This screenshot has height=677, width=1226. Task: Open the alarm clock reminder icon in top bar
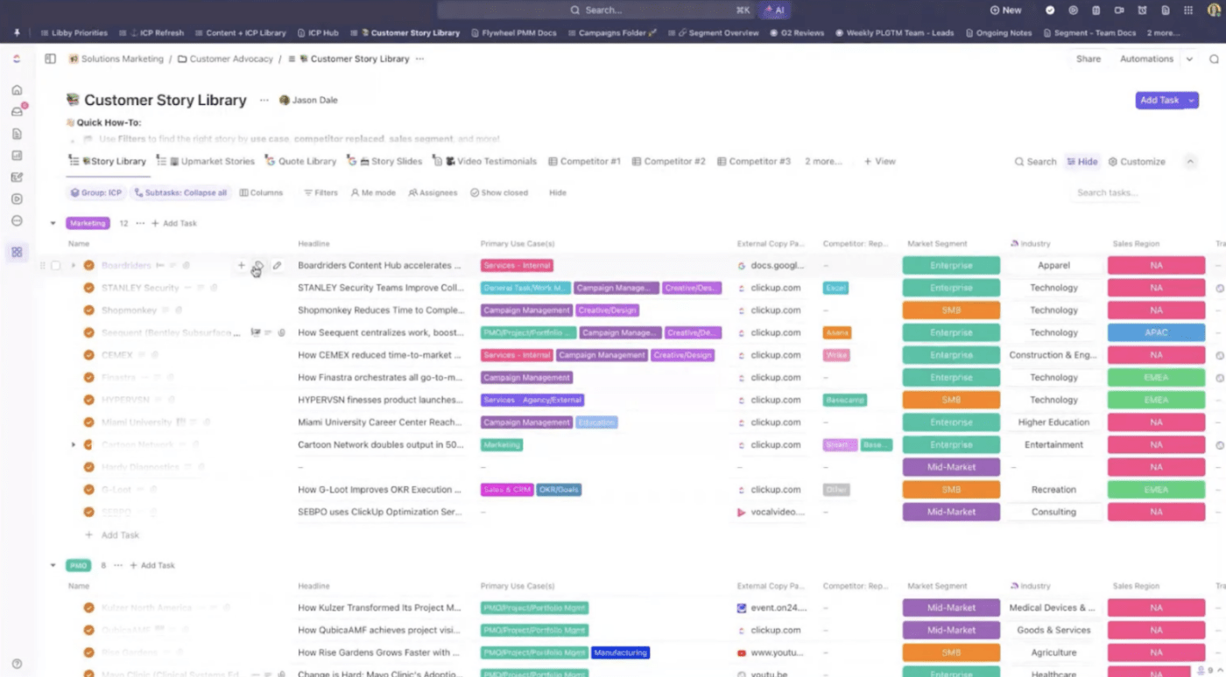(1142, 10)
